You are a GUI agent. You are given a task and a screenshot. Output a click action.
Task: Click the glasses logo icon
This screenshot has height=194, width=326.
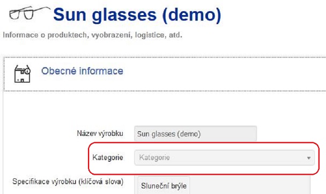[29, 13]
